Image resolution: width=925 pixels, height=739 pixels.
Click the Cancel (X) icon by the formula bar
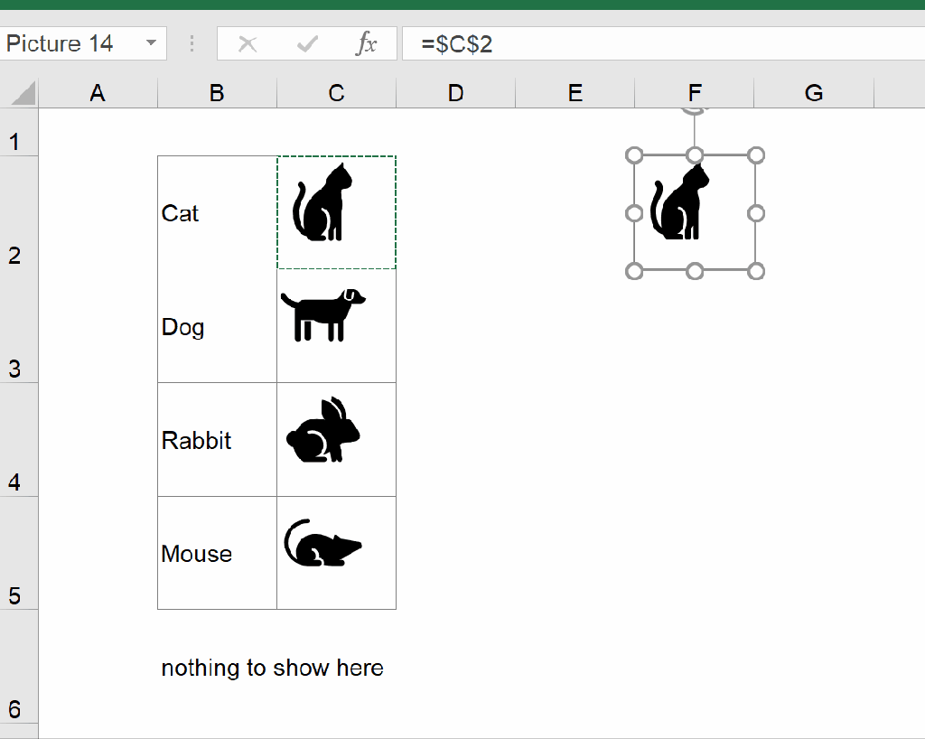(x=248, y=42)
